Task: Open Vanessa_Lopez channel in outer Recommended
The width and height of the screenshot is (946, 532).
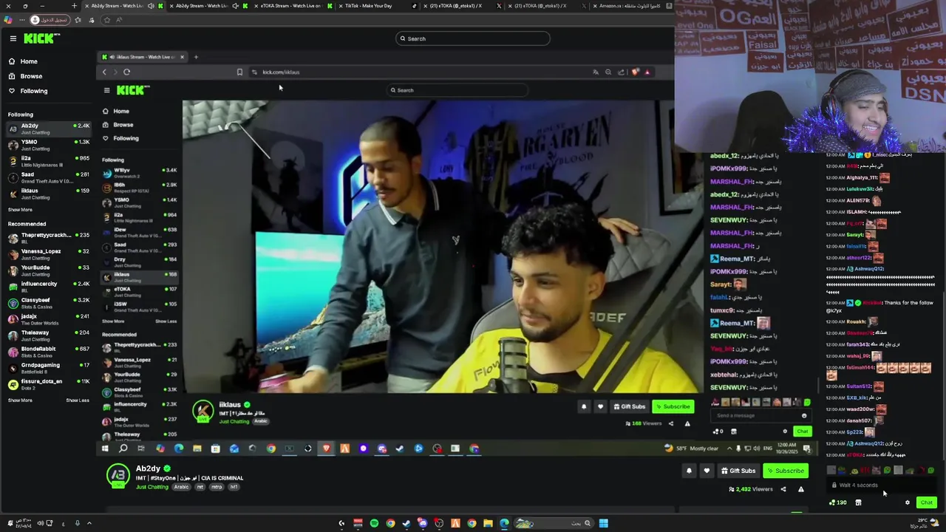Action: click(48, 254)
